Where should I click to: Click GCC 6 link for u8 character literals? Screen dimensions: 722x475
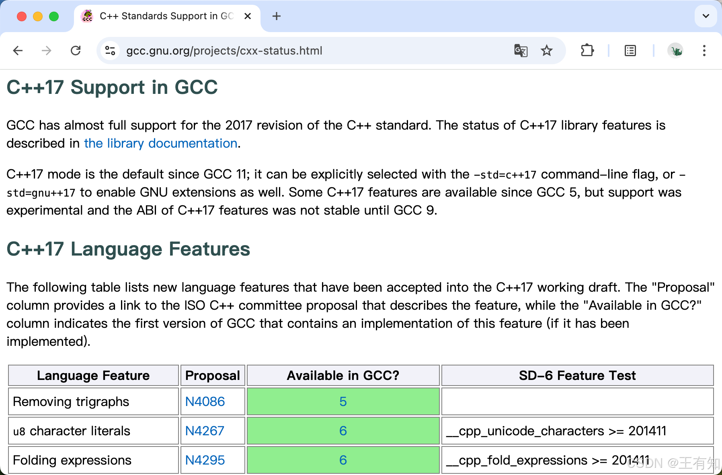pyautogui.click(x=343, y=431)
